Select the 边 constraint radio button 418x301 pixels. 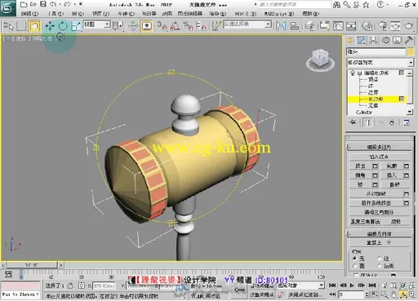[x=380, y=259]
